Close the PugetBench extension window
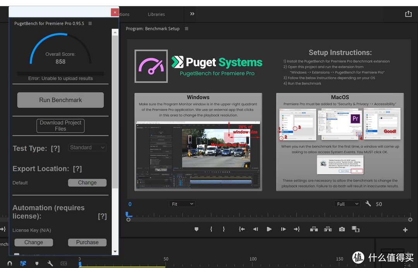 [x=115, y=12]
